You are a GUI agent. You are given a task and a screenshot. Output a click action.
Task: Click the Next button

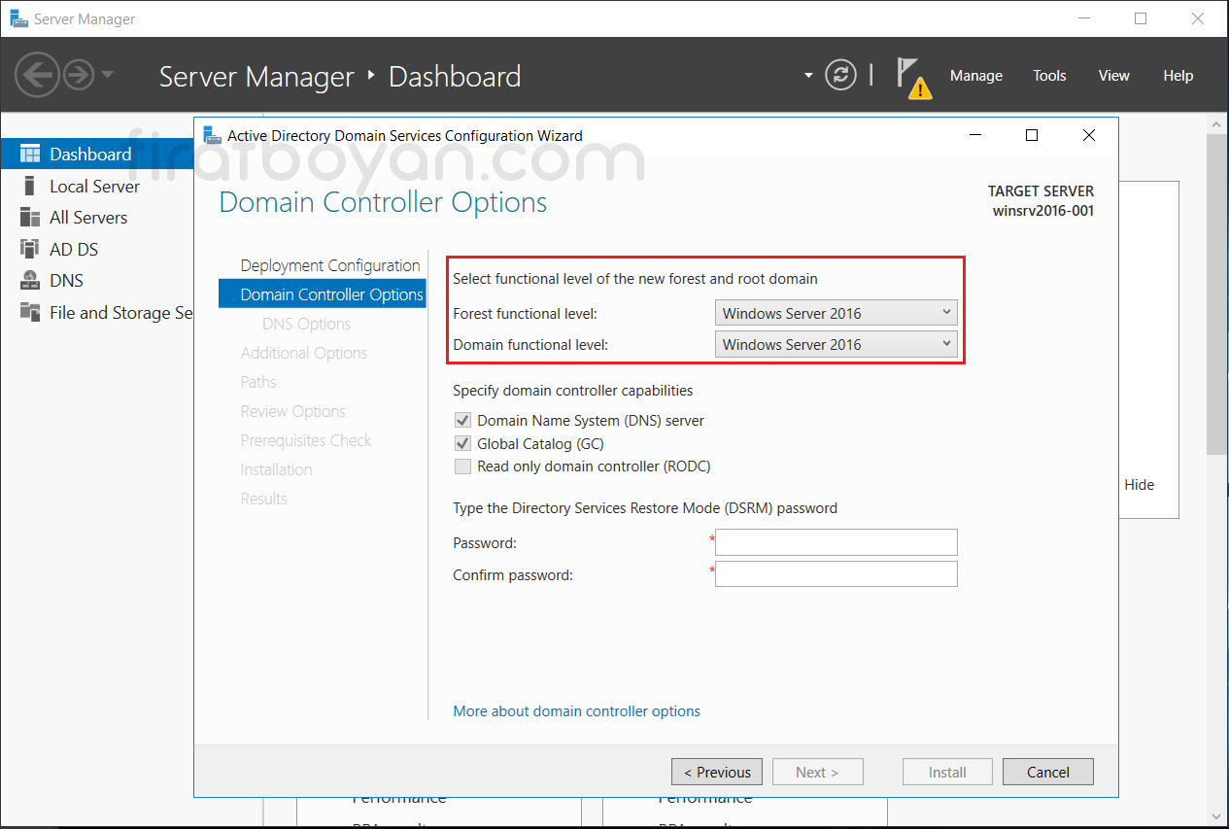(816, 772)
